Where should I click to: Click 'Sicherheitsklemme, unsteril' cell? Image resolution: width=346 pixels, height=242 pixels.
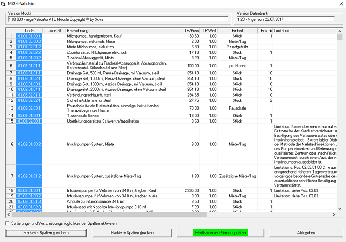coord(122,100)
